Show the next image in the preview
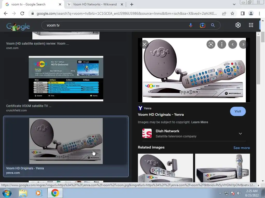The width and height of the screenshot is (265, 198). point(243,44)
